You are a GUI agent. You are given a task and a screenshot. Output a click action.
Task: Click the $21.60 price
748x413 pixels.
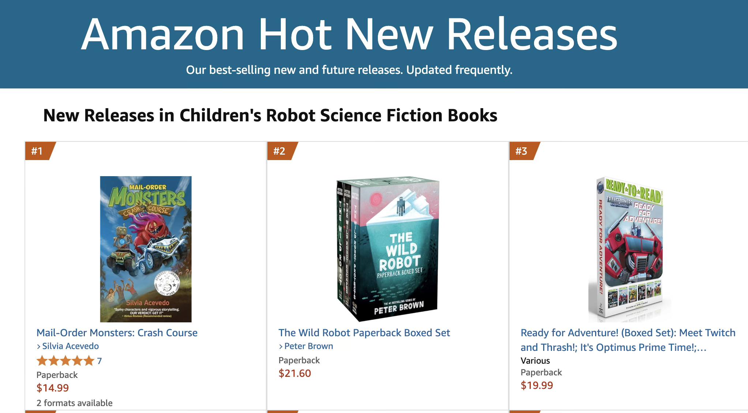(x=294, y=373)
